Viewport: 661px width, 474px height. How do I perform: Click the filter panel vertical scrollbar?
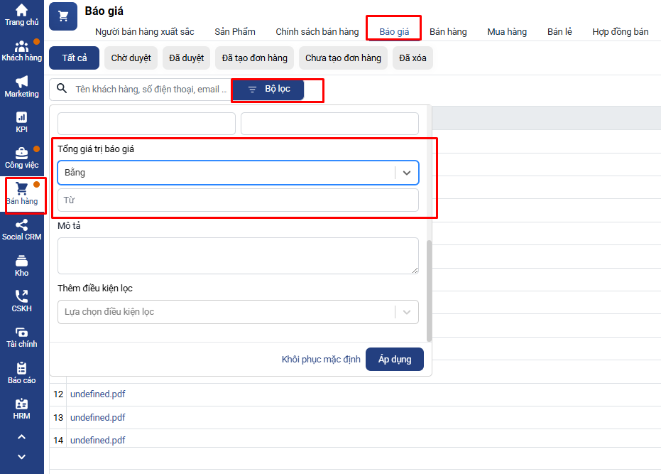point(428,290)
